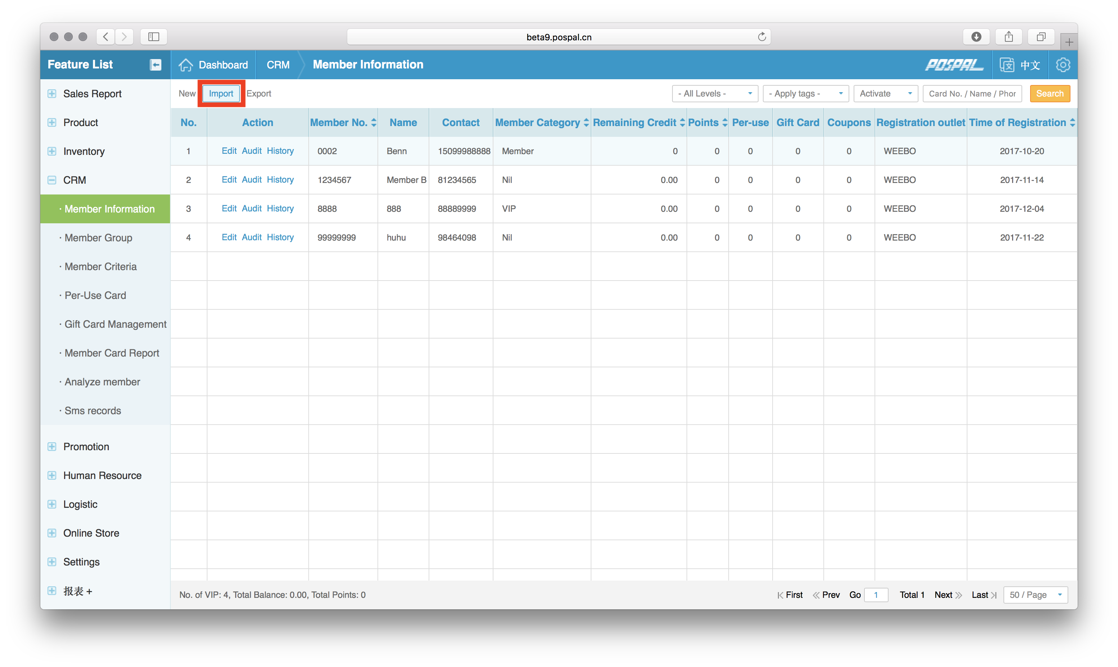Open settings via the gear icon
1118x667 pixels.
pyautogui.click(x=1063, y=65)
